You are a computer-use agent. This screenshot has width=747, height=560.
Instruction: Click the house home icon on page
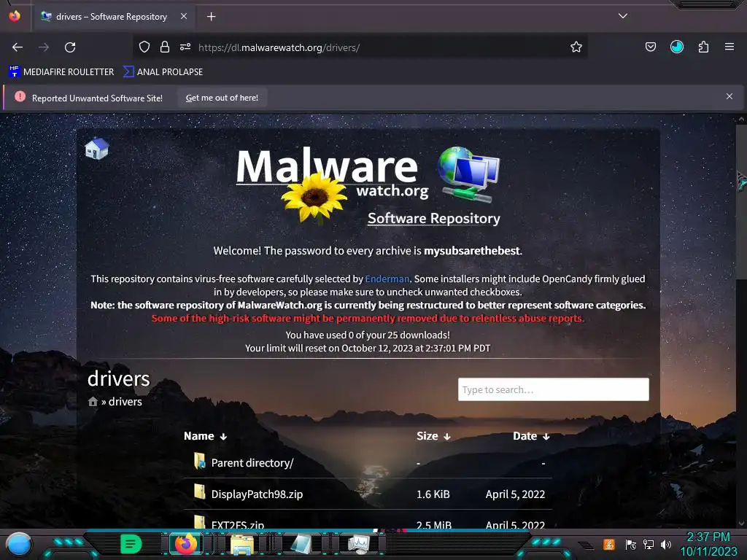(x=97, y=148)
